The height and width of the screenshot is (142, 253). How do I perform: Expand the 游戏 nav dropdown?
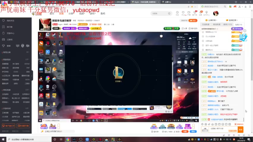click(x=93, y=14)
